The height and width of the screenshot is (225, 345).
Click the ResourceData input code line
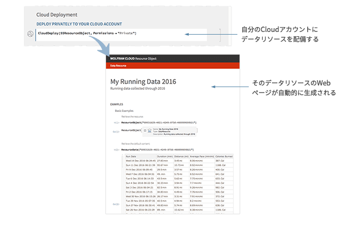(157, 150)
